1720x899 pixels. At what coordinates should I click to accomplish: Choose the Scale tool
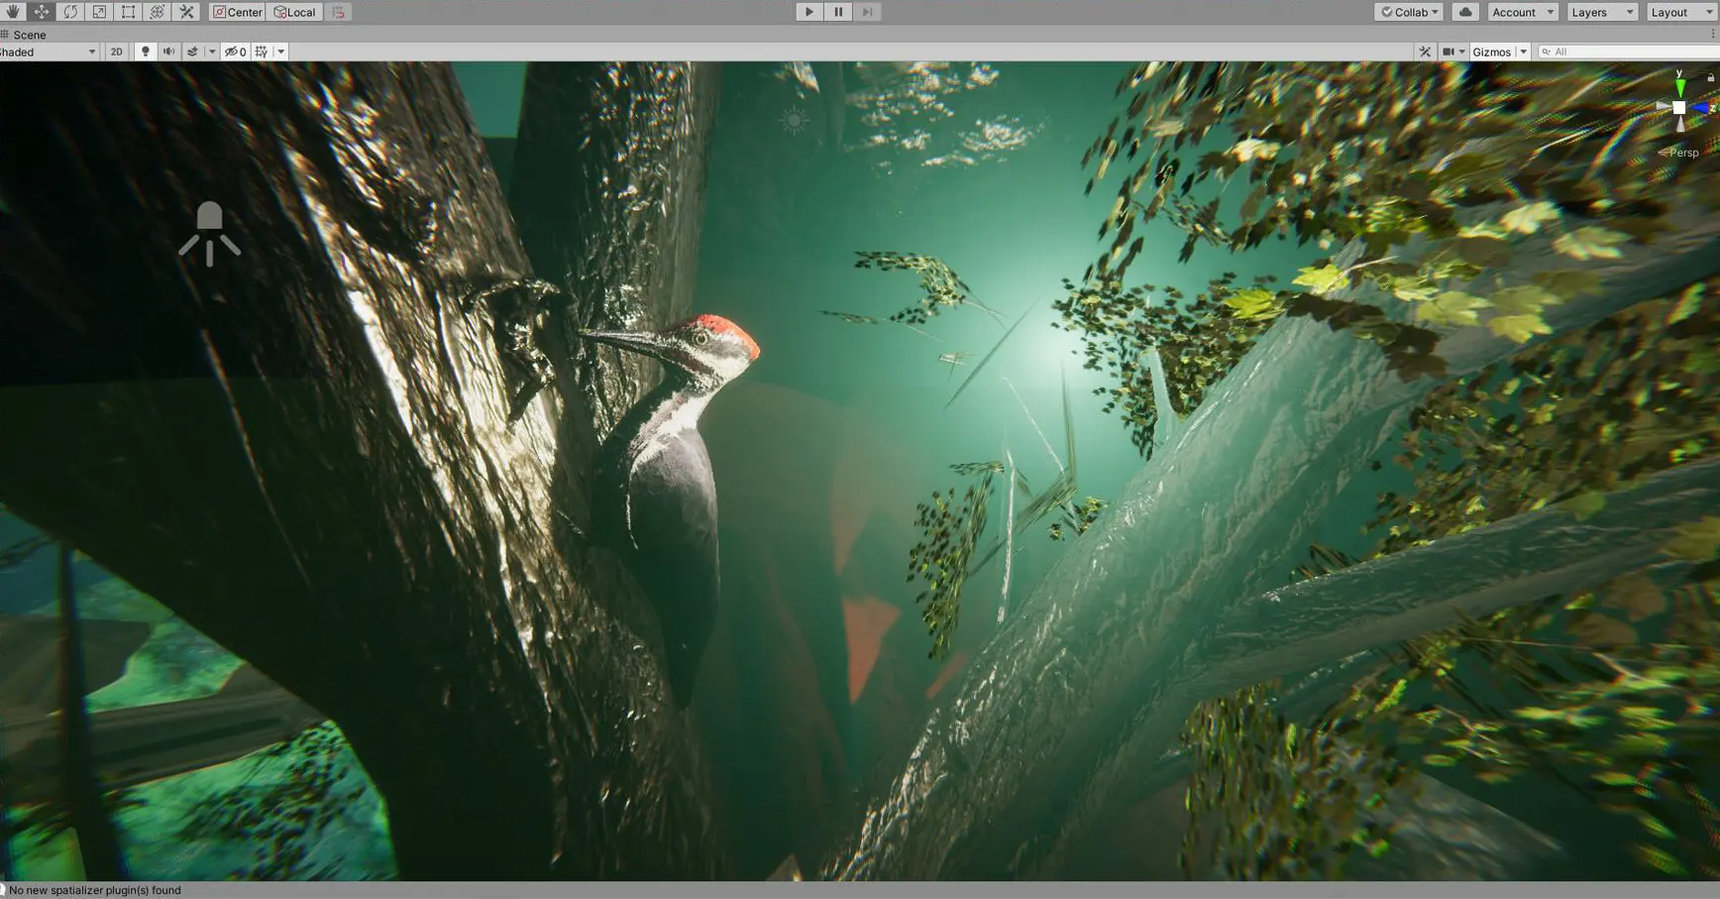coord(99,12)
